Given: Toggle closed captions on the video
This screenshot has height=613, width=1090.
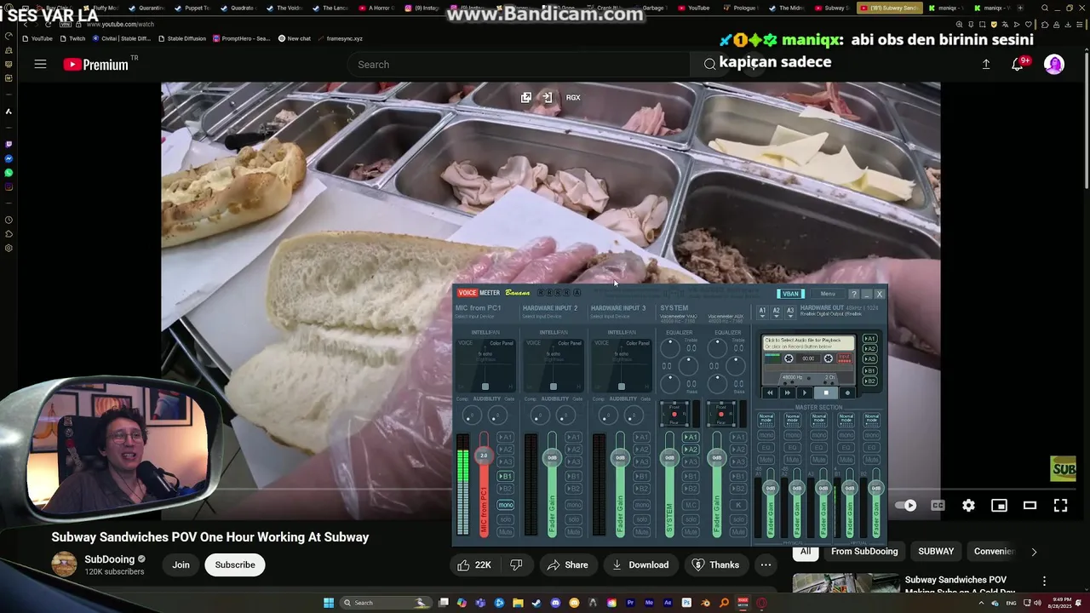Looking at the screenshot, I should click(938, 505).
